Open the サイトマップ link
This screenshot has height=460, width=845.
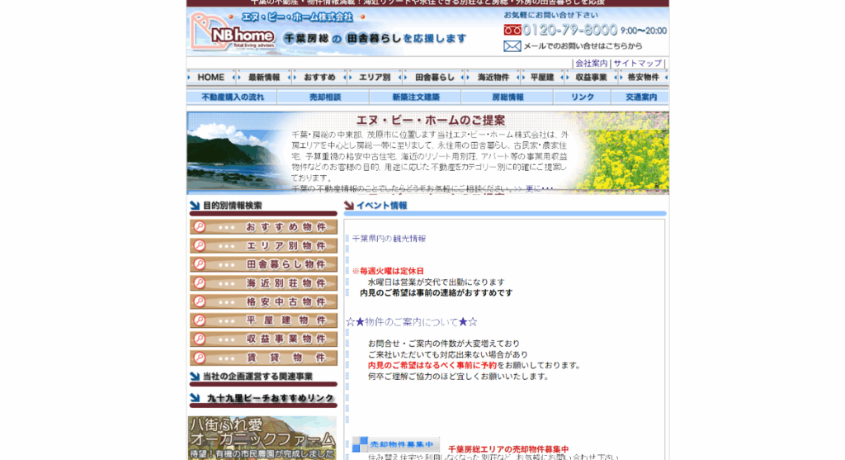[637, 64]
